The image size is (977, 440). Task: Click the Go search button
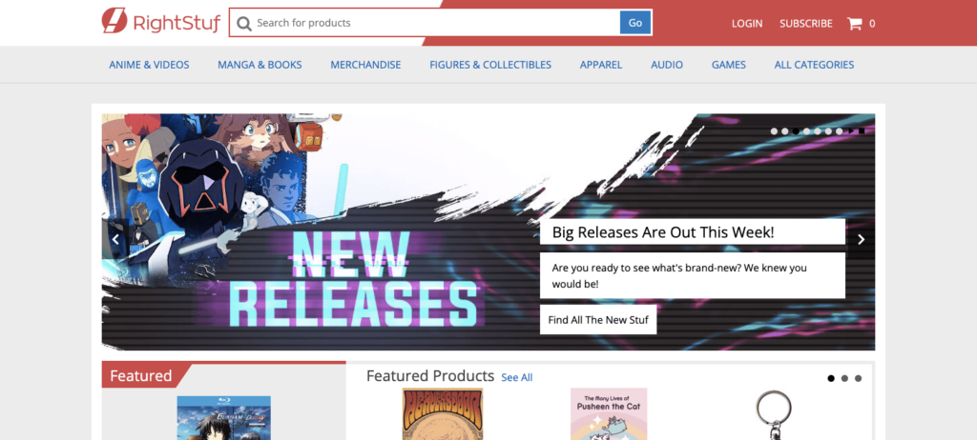point(634,23)
